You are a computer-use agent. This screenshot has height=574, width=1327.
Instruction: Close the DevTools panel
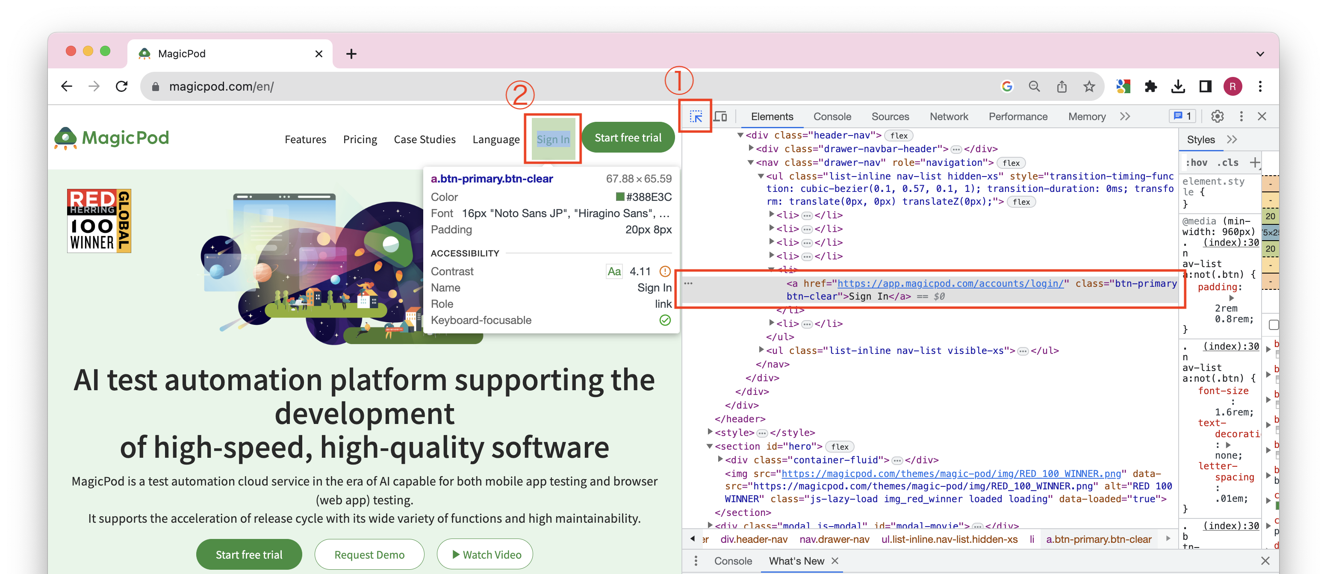1262,116
